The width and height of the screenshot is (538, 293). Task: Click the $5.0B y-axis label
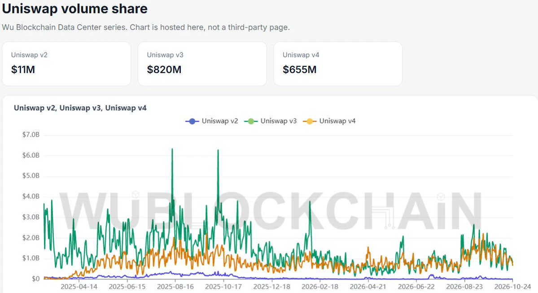pyautogui.click(x=31, y=175)
